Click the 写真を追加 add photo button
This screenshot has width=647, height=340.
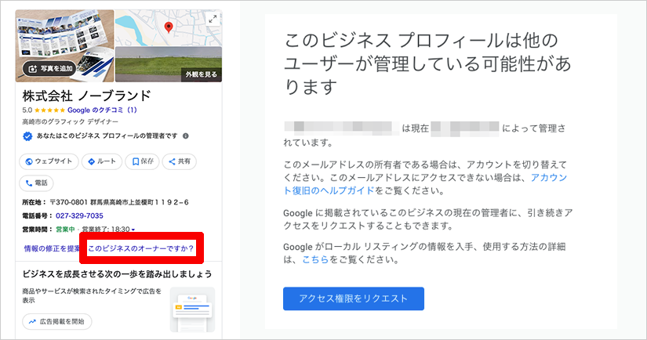(50, 69)
